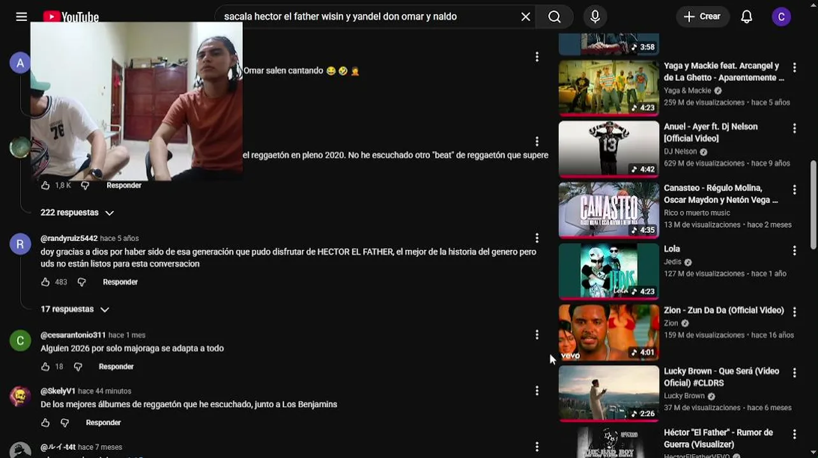
Task: Reply to @SkelyV1's comment
Action: (103, 422)
